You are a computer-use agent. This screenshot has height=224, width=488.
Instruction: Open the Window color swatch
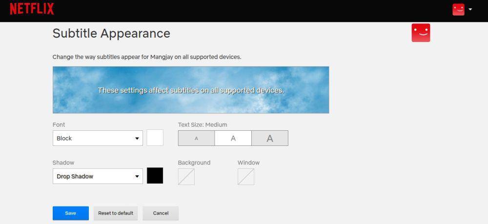pos(246,177)
